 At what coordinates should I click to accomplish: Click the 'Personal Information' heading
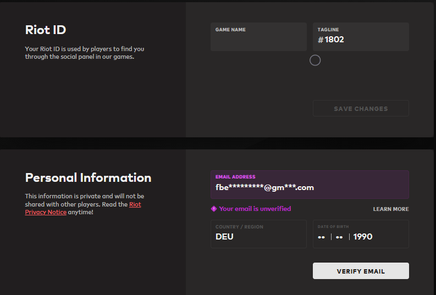click(88, 178)
